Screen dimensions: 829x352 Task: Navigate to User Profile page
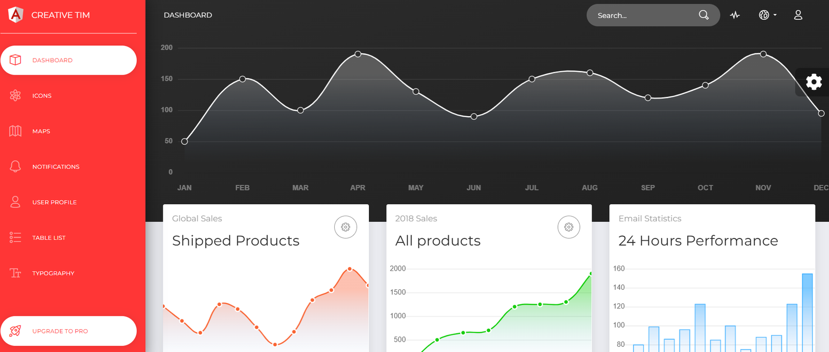pos(68,202)
